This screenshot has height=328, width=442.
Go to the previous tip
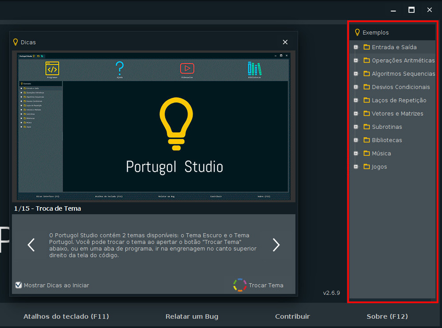pos(31,245)
